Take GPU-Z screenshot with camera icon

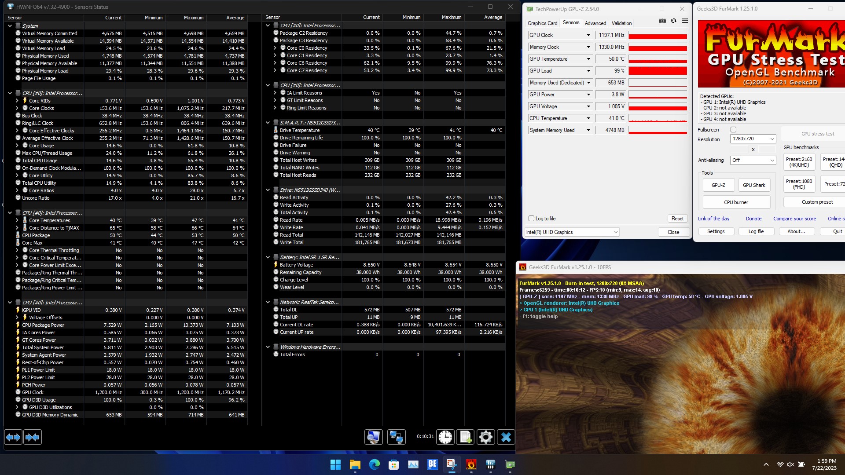[662, 21]
